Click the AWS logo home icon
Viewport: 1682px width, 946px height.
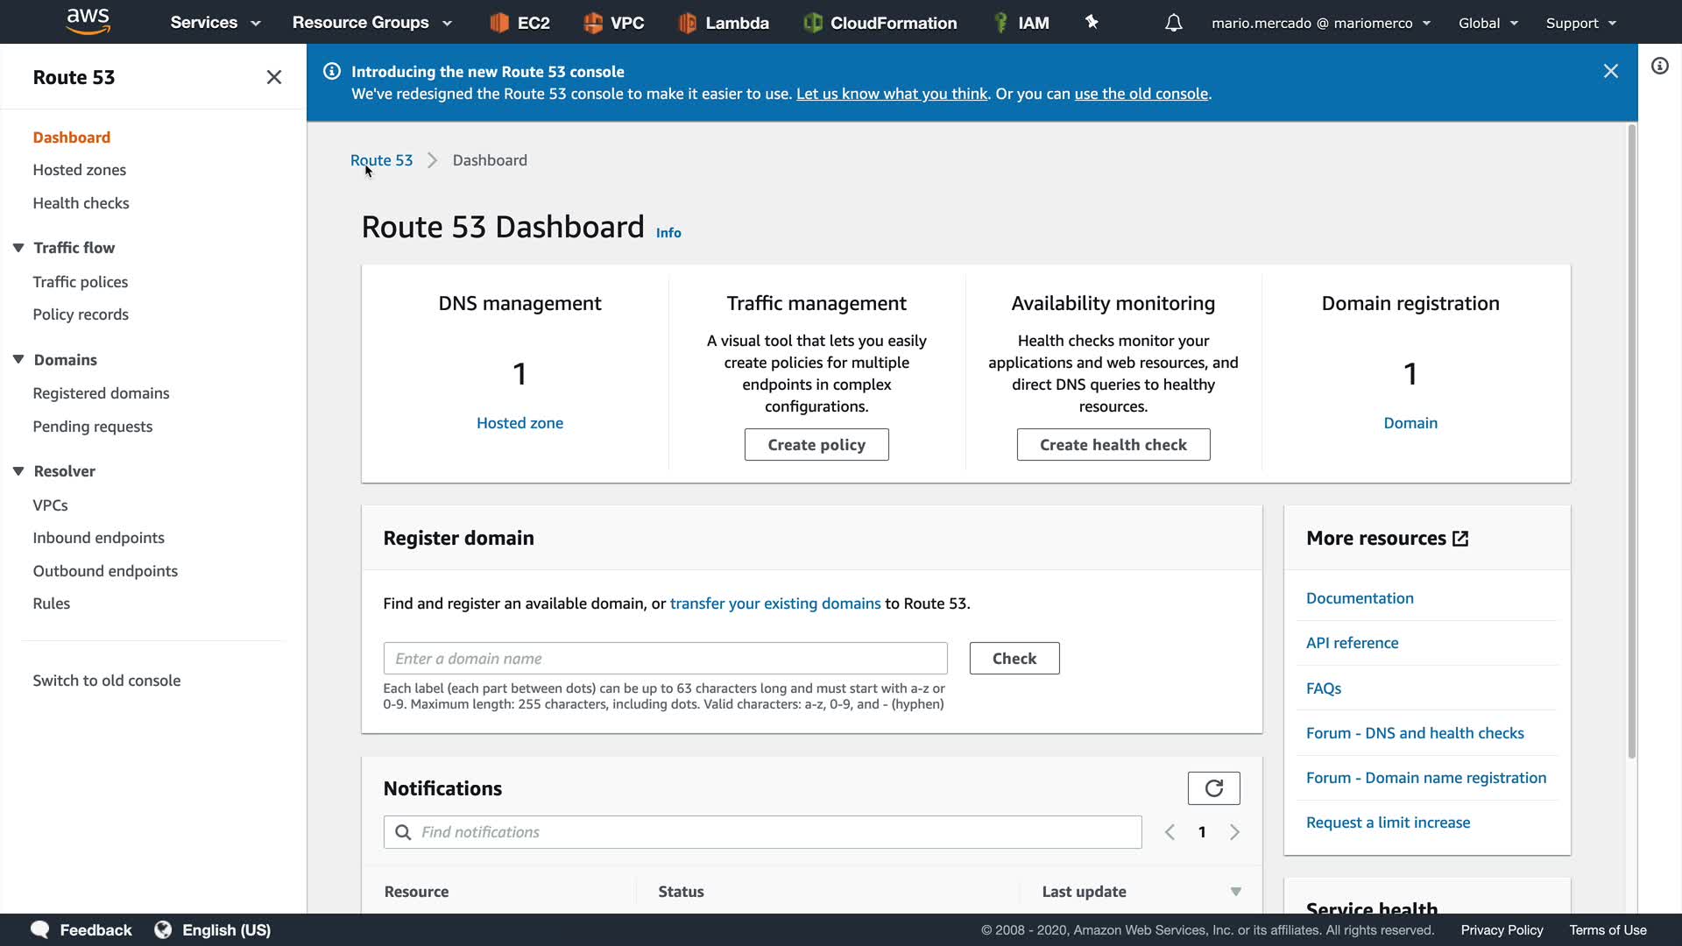pos(88,21)
